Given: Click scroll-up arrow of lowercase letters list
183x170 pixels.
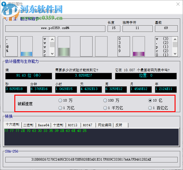Looking at the screenshot, I should coord(52,39).
